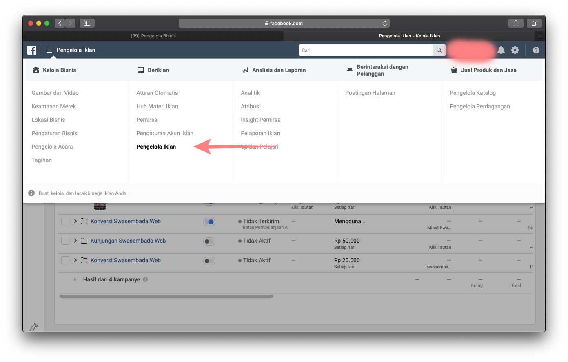Screen dimensions: 568x362
Task: Click the Analisis dan Laporan chart icon
Action: click(245, 70)
